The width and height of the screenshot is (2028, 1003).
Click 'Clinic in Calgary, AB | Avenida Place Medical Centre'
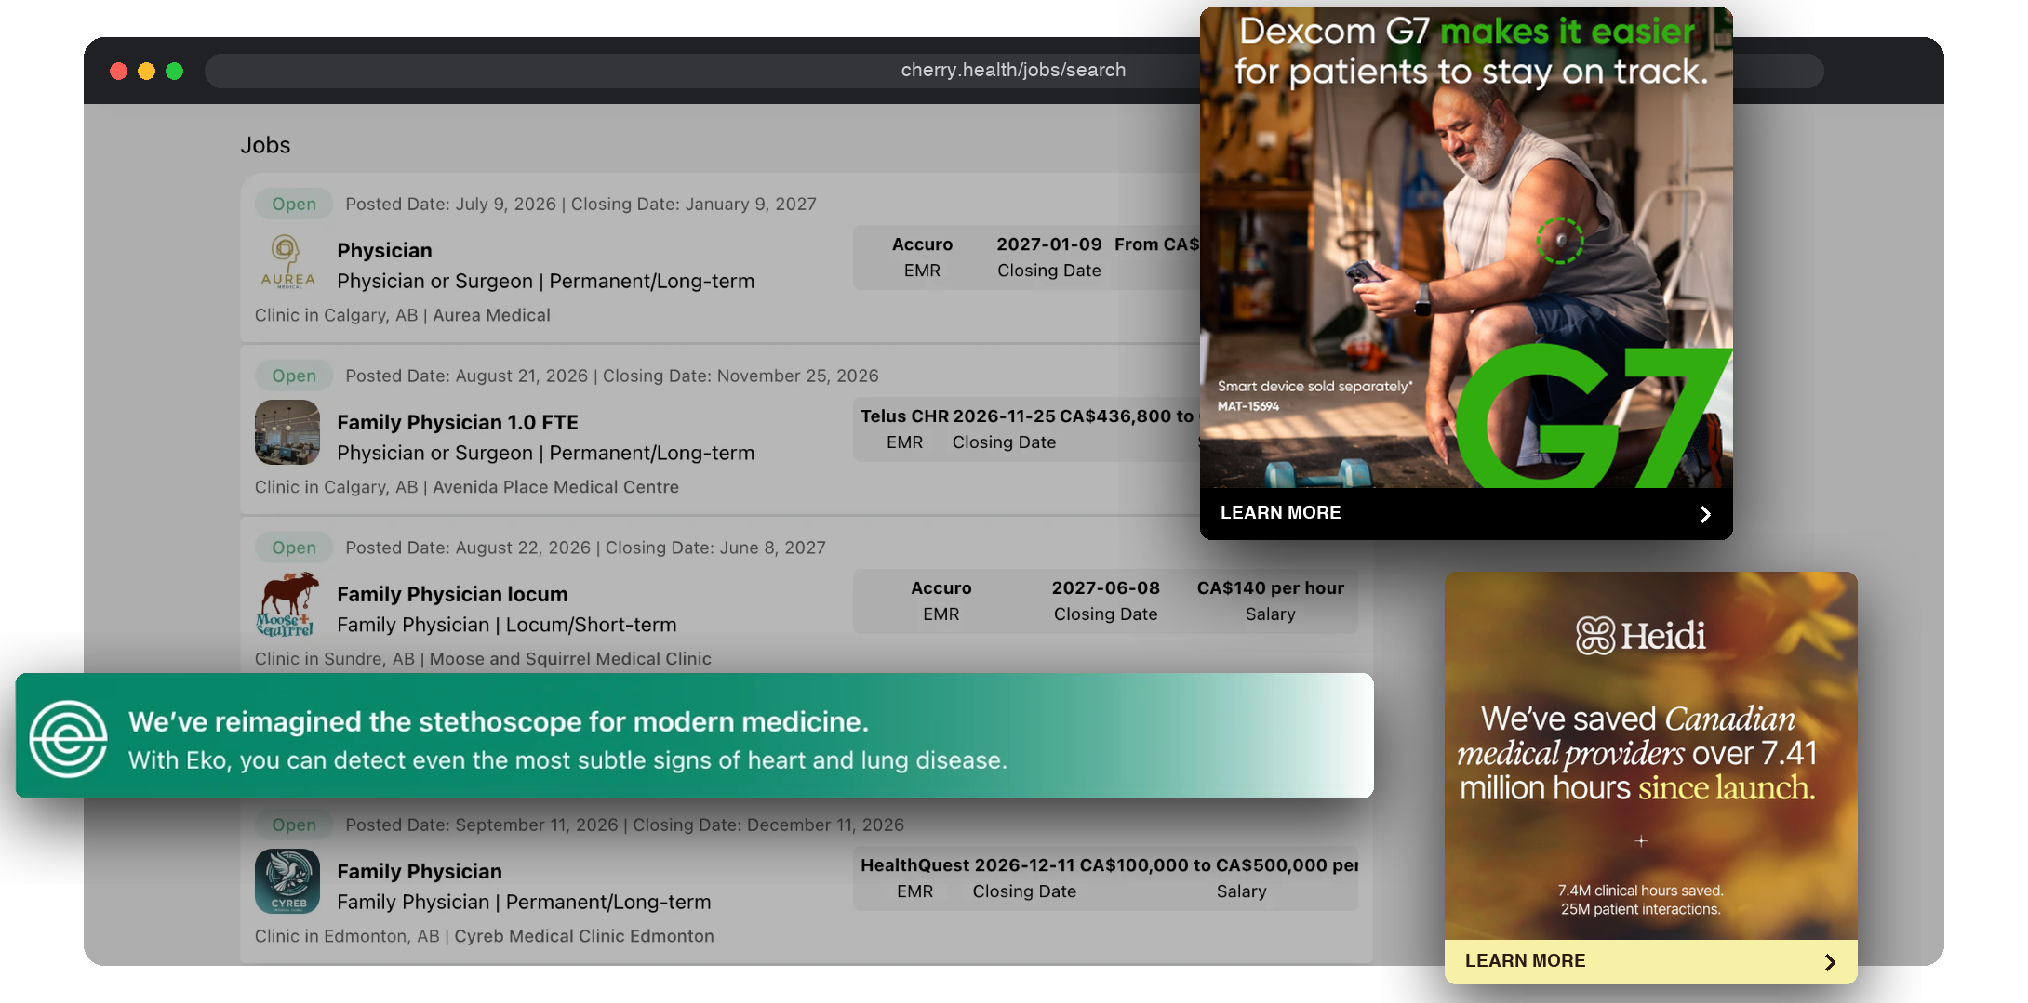pos(467,487)
